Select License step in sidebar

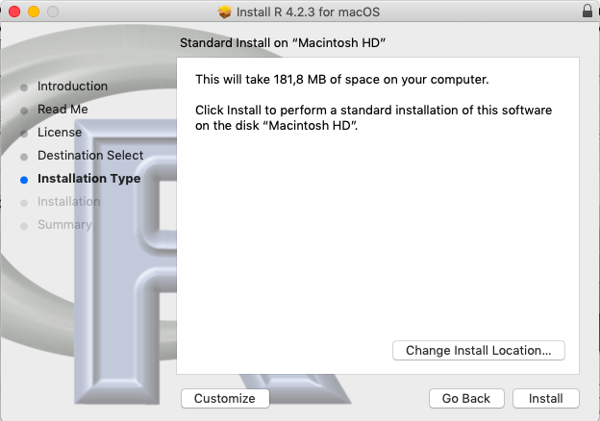click(60, 133)
